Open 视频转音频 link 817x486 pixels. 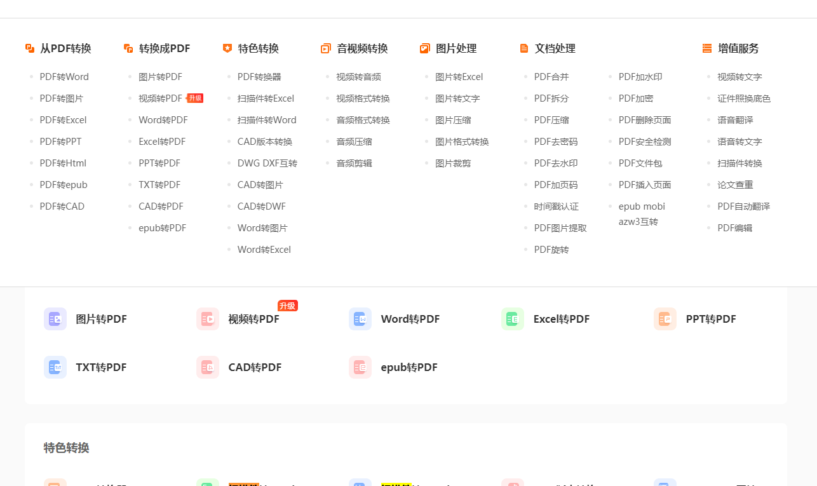tap(359, 77)
